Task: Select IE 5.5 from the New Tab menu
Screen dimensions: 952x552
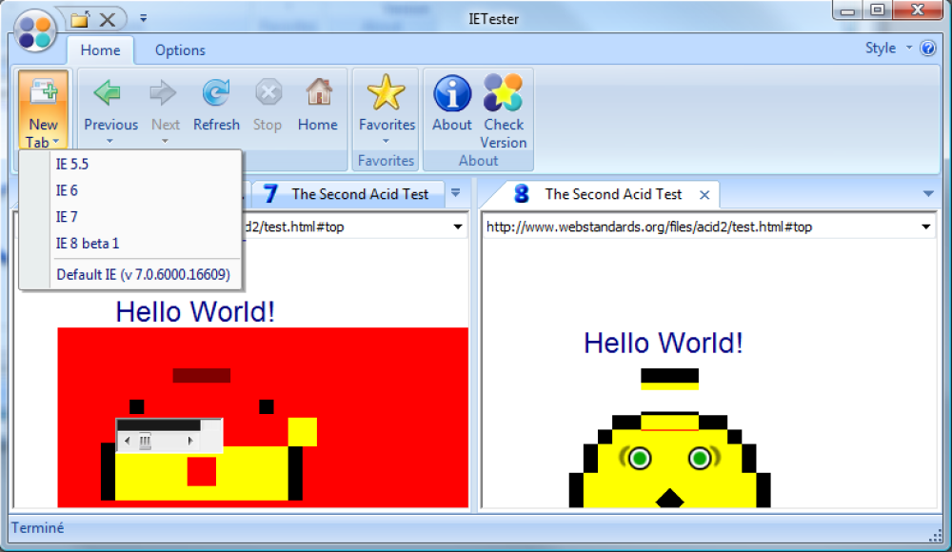Action: [71, 164]
